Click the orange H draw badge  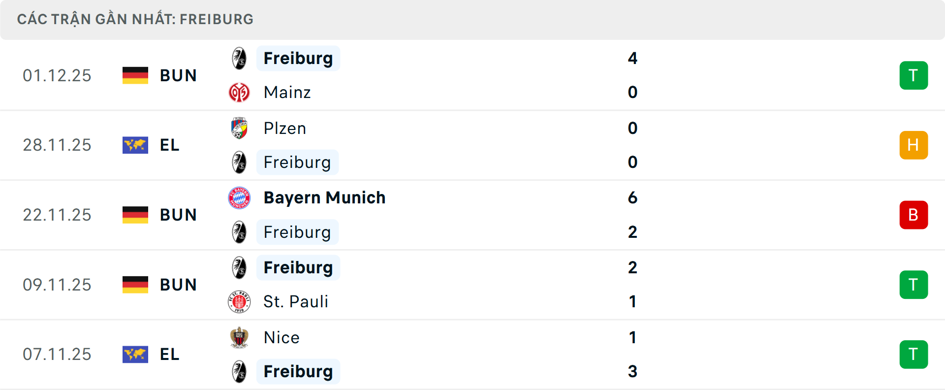click(913, 145)
